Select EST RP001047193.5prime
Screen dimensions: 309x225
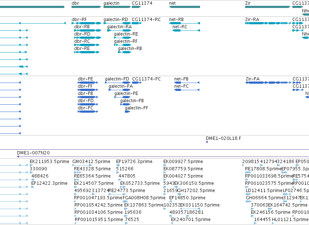click(x=75, y=201)
